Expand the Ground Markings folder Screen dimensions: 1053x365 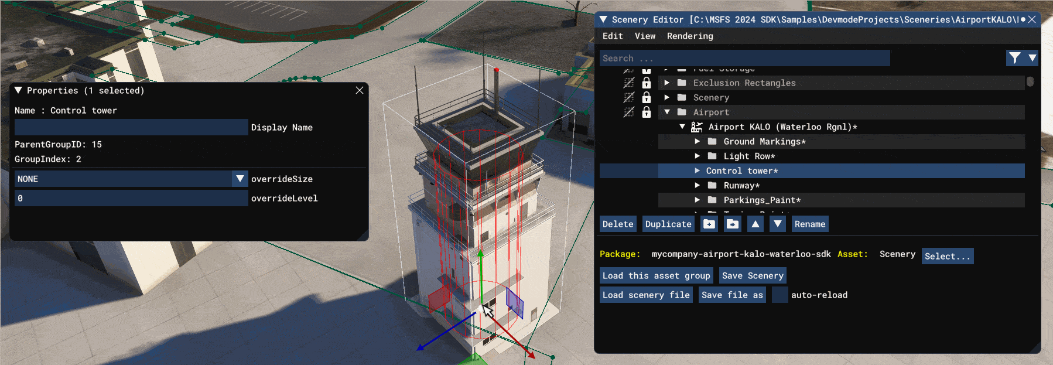coord(697,141)
